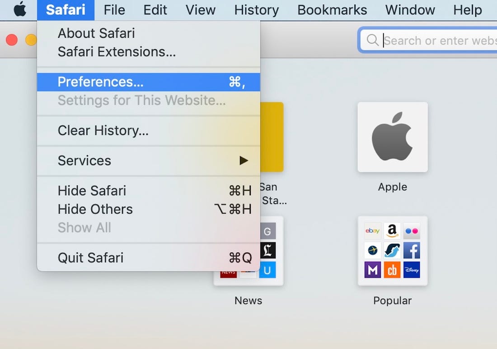Open the History menu in menu bar
The height and width of the screenshot is (349, 497).
[257, 10]
